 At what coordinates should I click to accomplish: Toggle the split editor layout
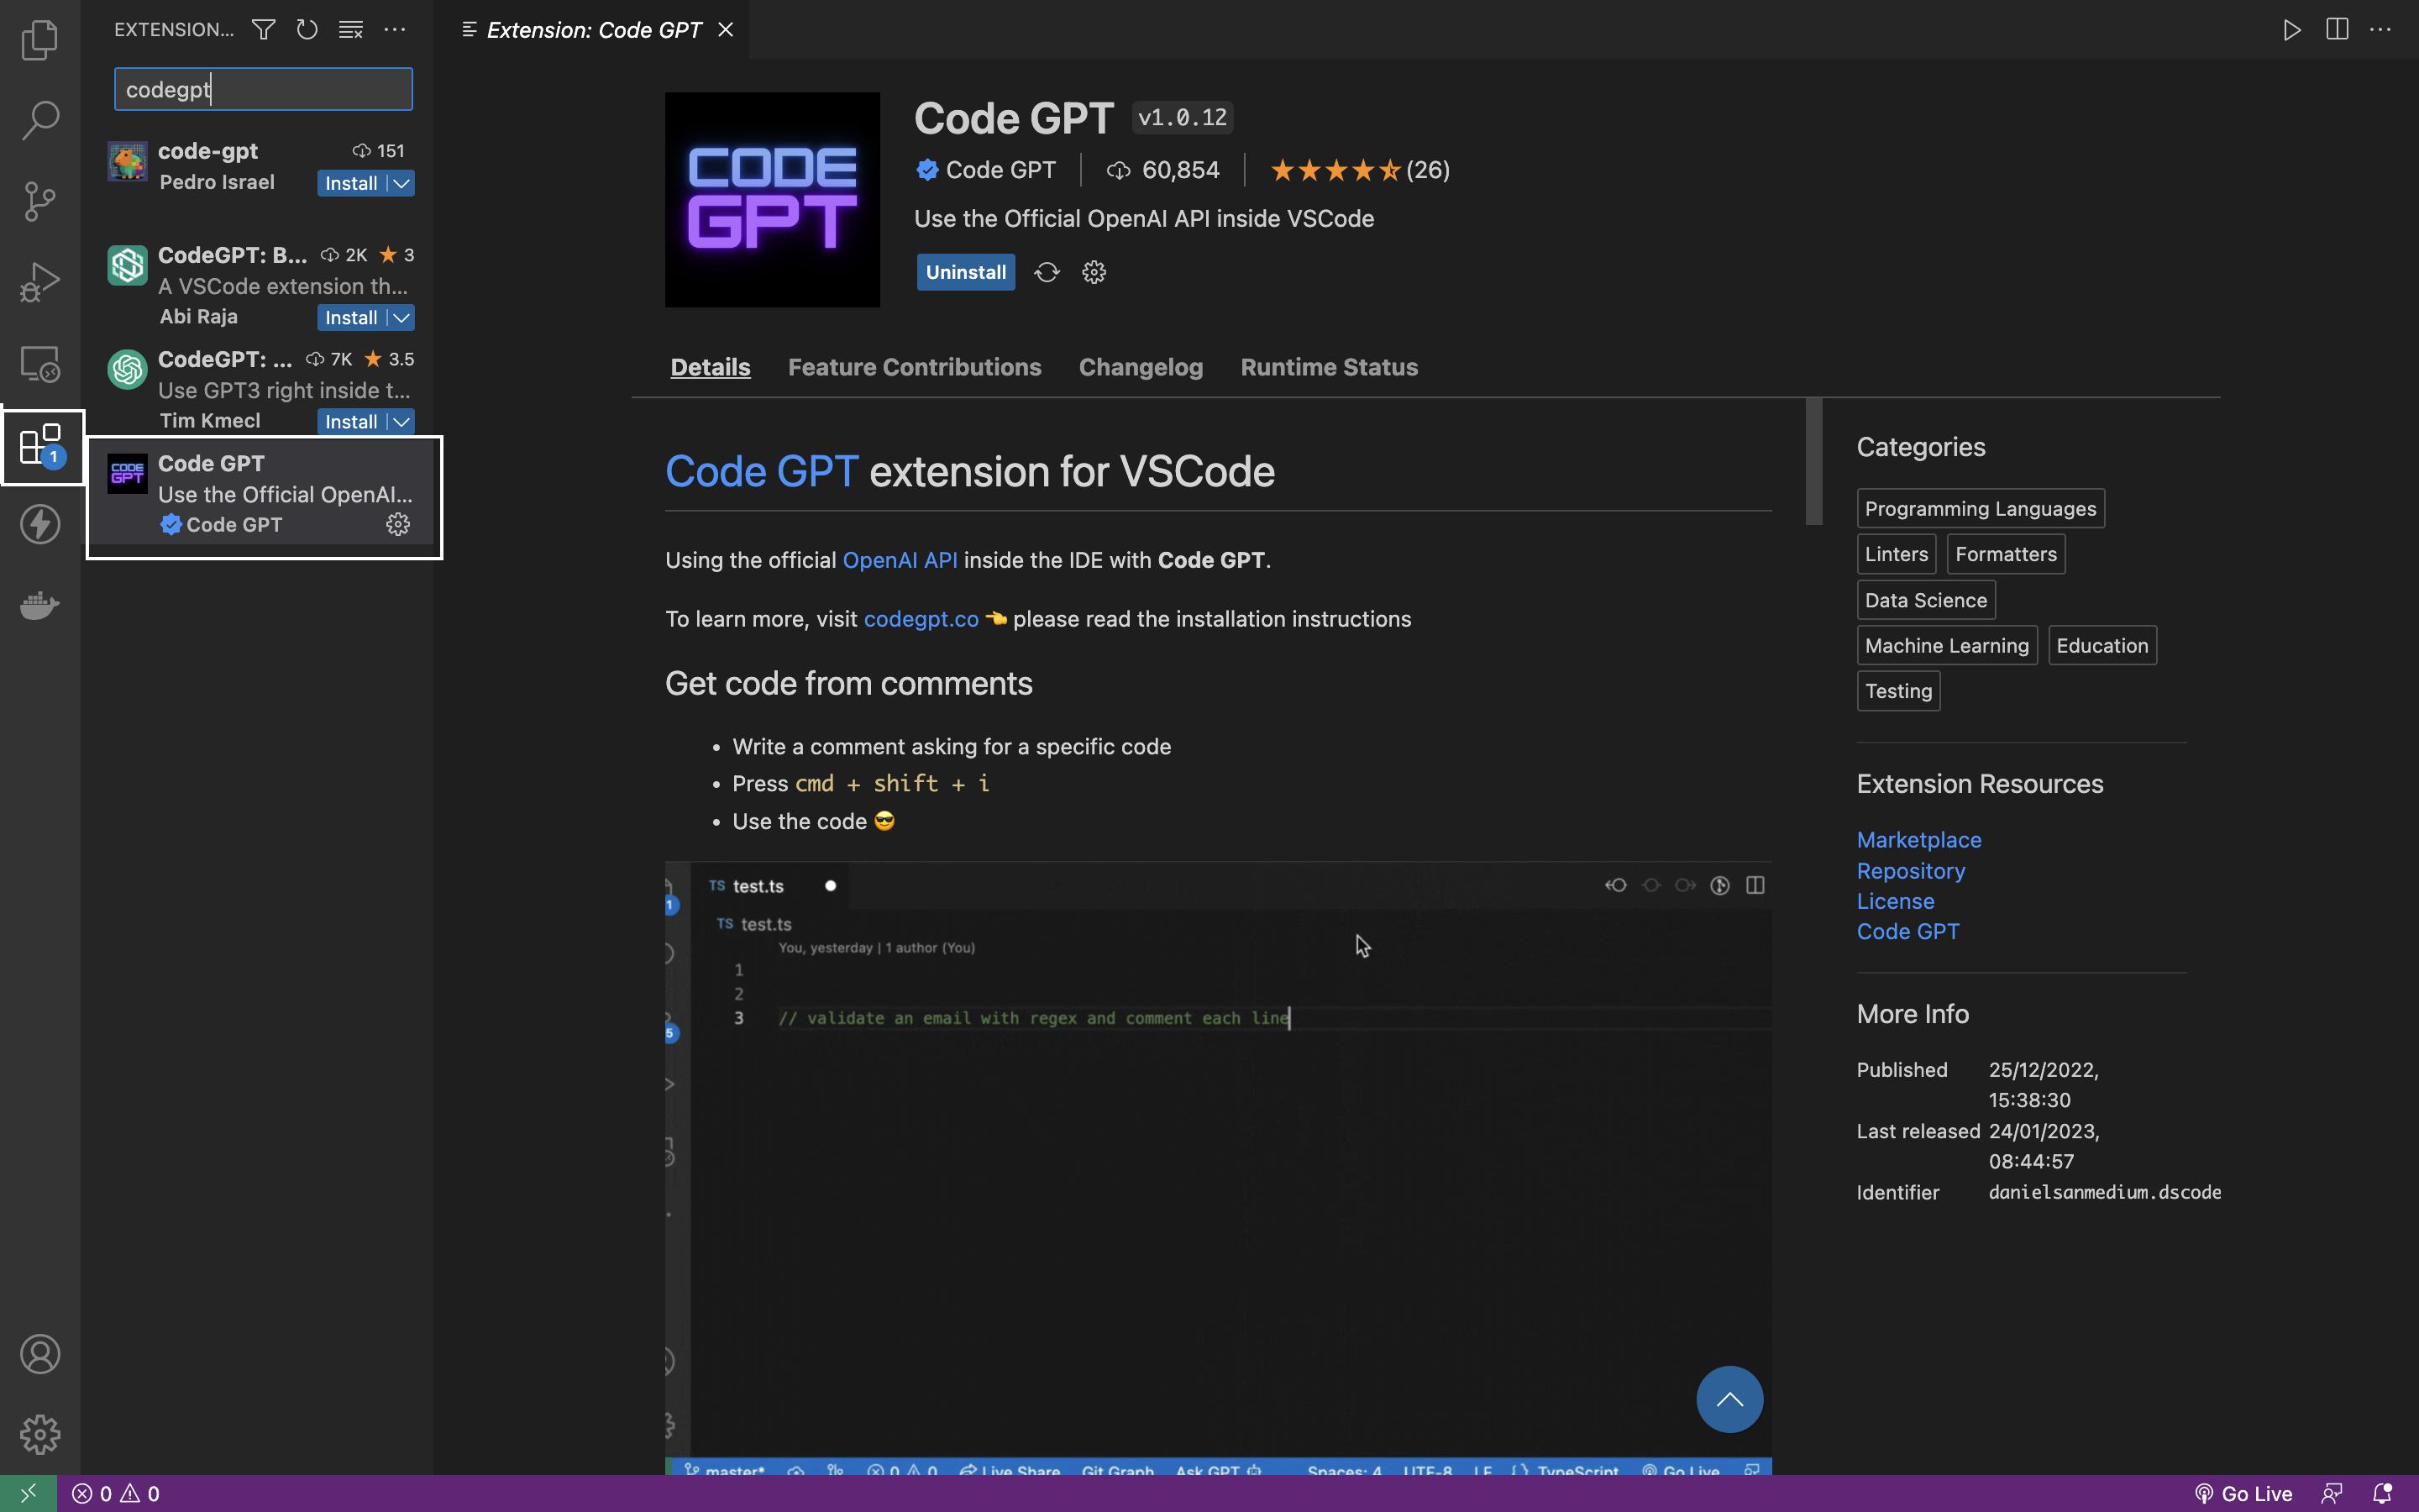pos(2337,29)
